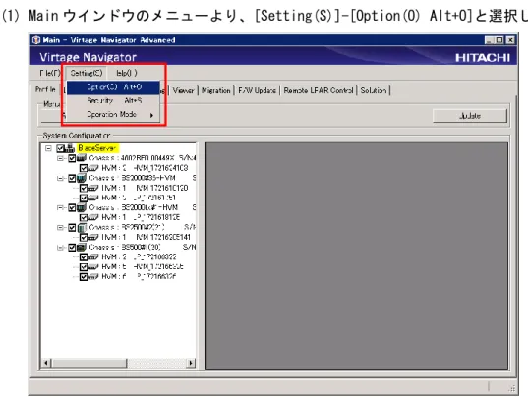528x398 pixels.
Task: Collapse the Chassis BS2000#35-HVM tree node
Action: click(x=60, y=178)
